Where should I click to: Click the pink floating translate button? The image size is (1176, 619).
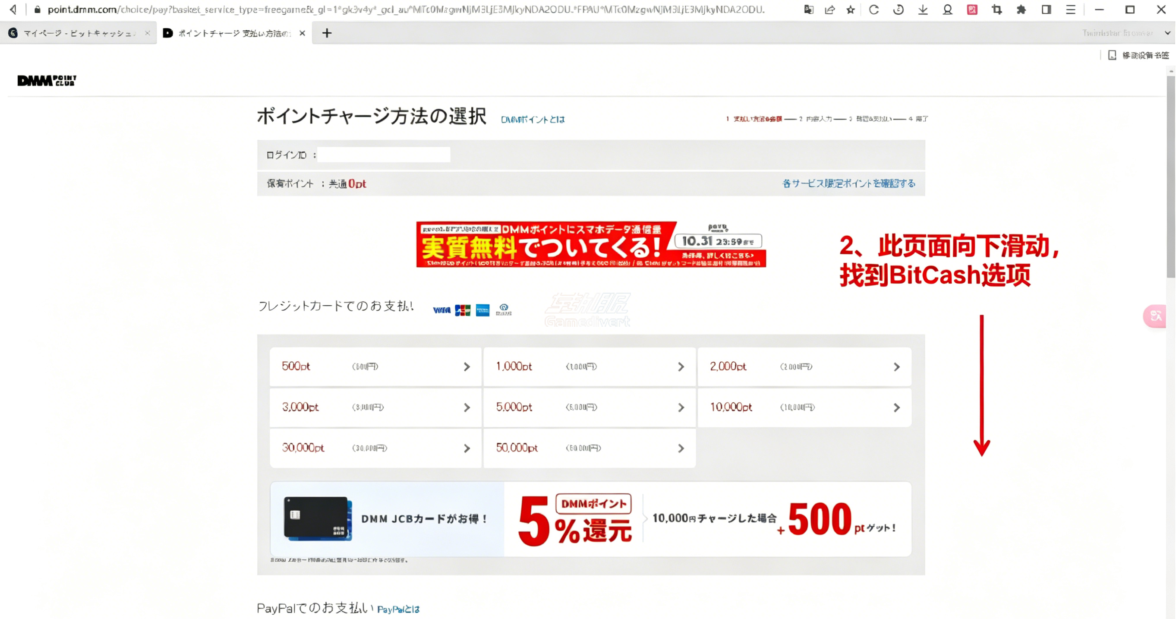coord(1154,316)
